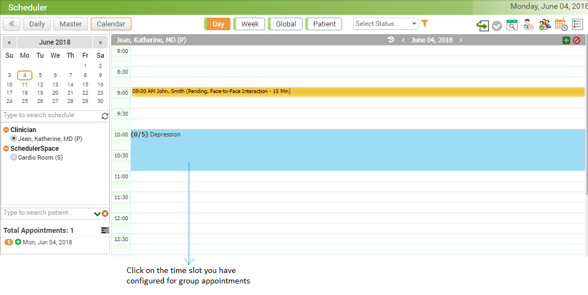The image size is (588, 295).
Task: Click the orange filter funnel icon
Action: coord(425,24)
